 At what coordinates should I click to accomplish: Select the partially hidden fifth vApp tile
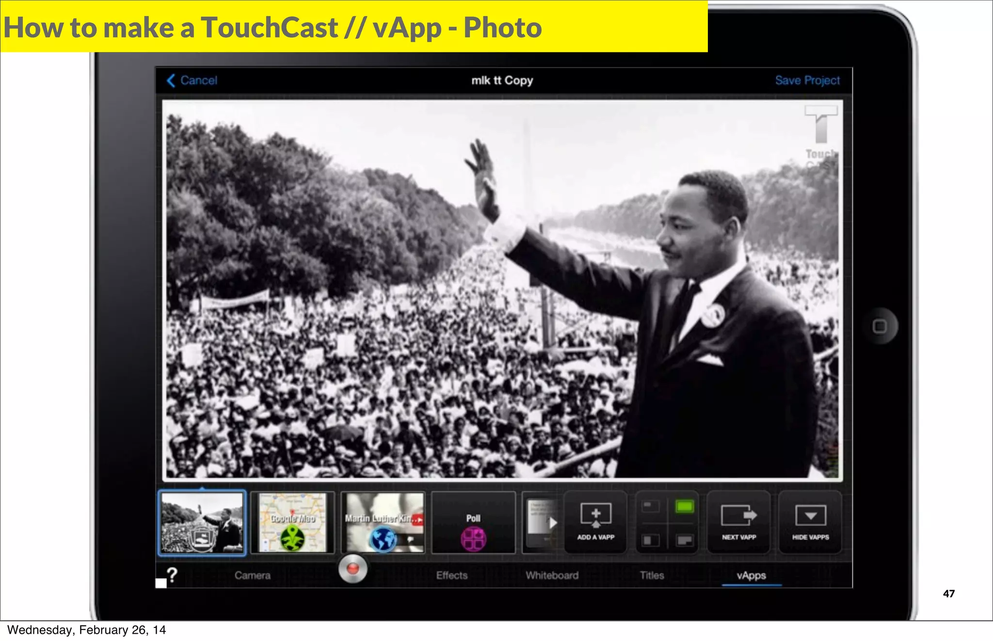tap(542, 523)
